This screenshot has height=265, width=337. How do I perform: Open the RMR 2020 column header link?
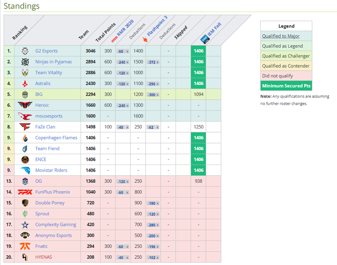point(125,29)
